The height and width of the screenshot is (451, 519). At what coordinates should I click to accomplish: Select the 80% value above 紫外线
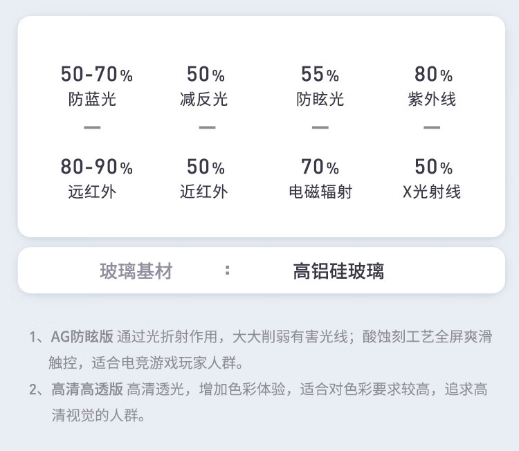[433, 74]
